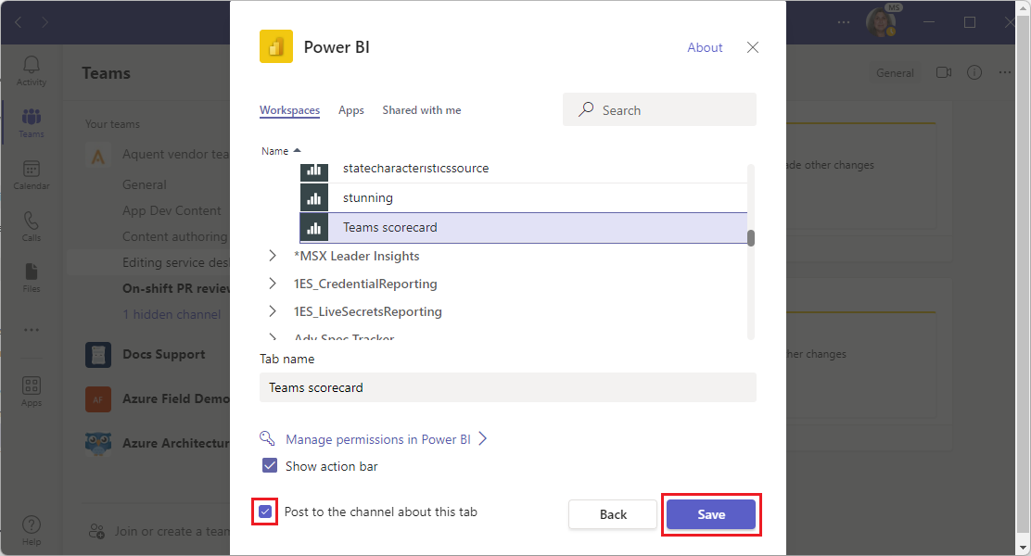This screenshot has width=1031, height=556.
Task: Open title bar ellipsis settings menu
Action: [844, 22]
